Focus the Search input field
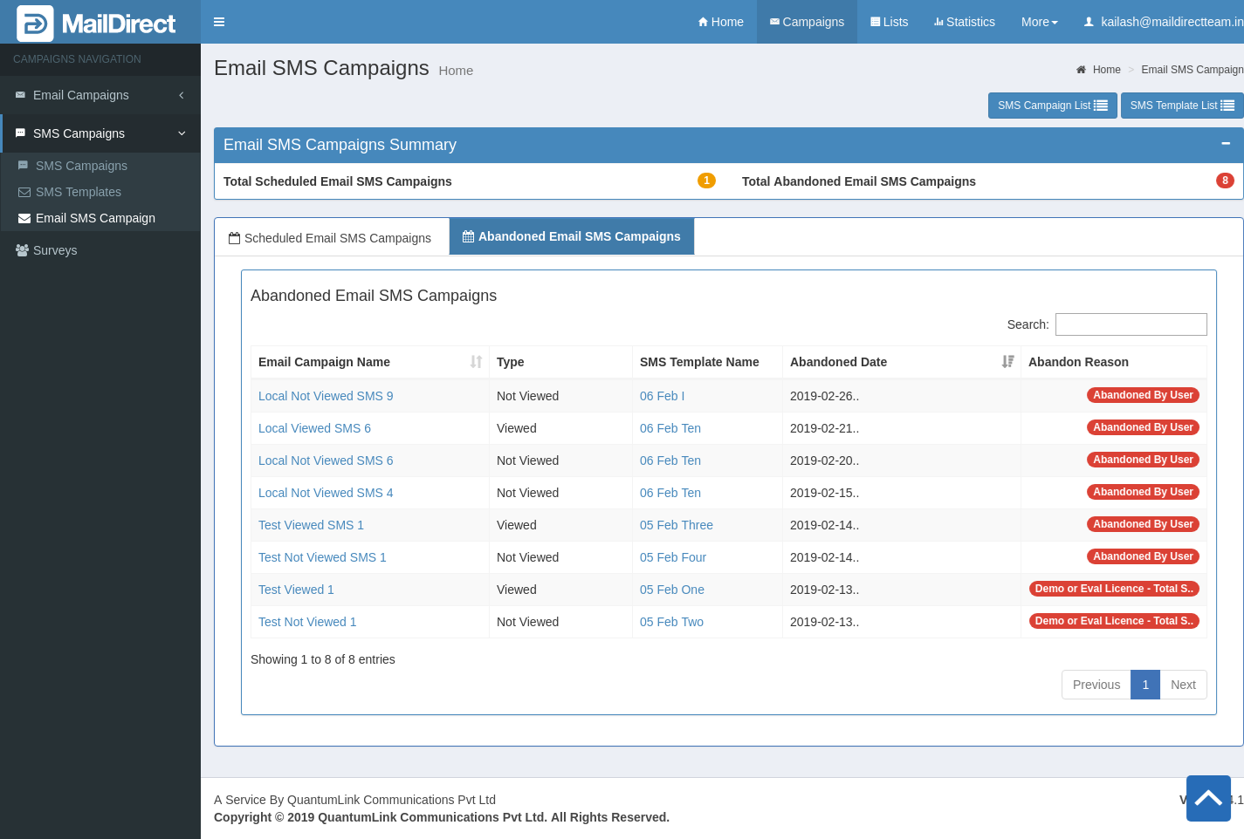This screenshot has height=839, width=1244. pos(1131,324)
